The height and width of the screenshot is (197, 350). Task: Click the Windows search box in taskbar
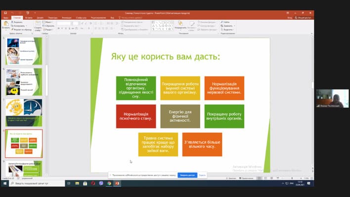click(37, 183)
